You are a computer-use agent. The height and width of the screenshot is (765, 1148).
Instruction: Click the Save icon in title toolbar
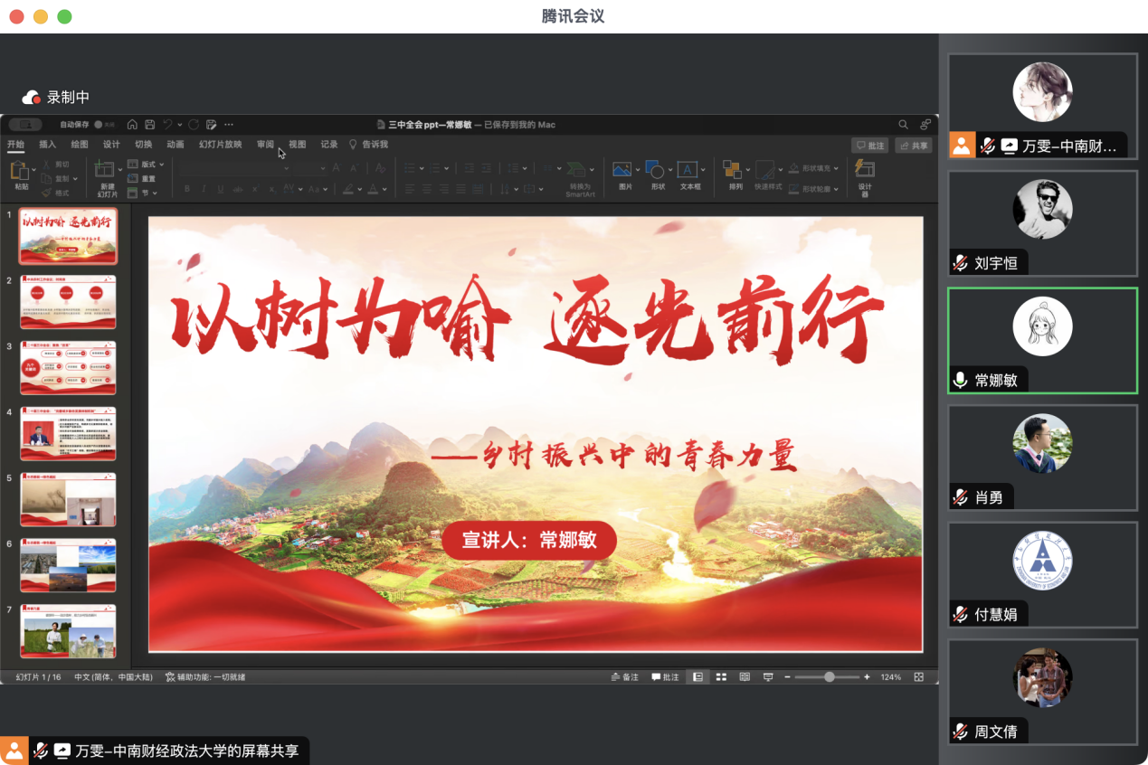point(150,125)
